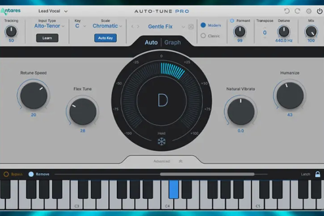The width and height of the screenshot is (324, 216).
Task: Click the Mix value 100
Action: pyautogui.click(x=311, y=41)
